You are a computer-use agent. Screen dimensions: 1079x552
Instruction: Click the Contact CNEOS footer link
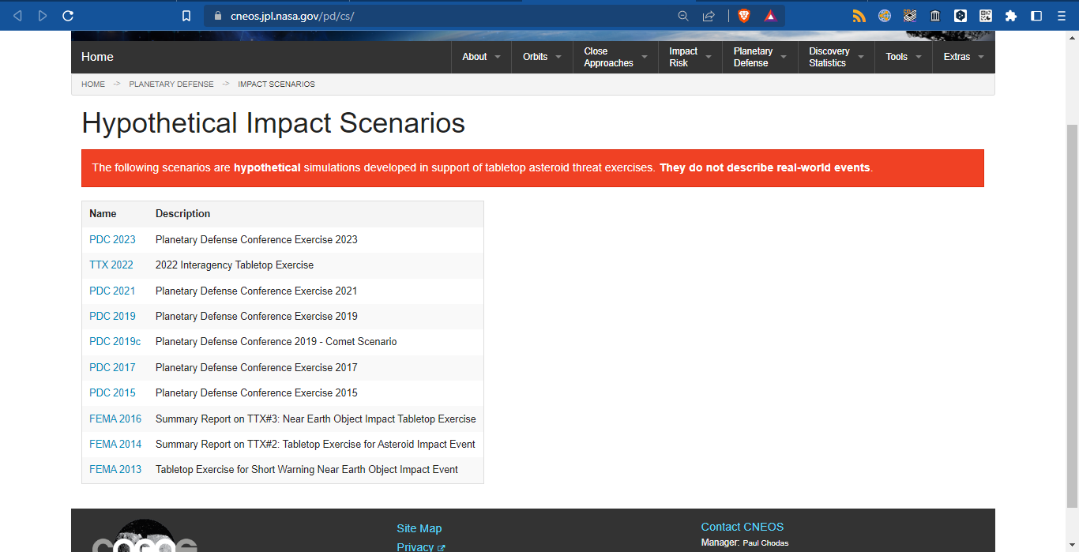point(743,527)
